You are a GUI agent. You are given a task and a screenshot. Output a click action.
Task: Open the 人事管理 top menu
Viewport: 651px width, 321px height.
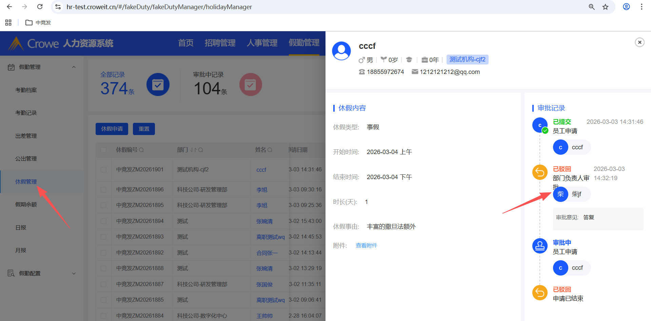coord(262,43)
